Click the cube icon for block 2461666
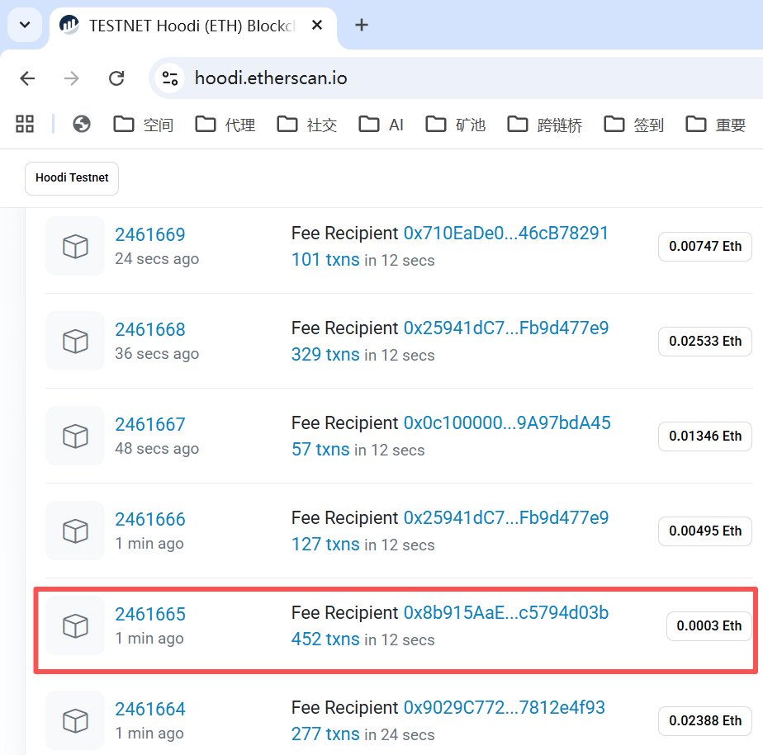The image size is (763, 755). [75, 531]
